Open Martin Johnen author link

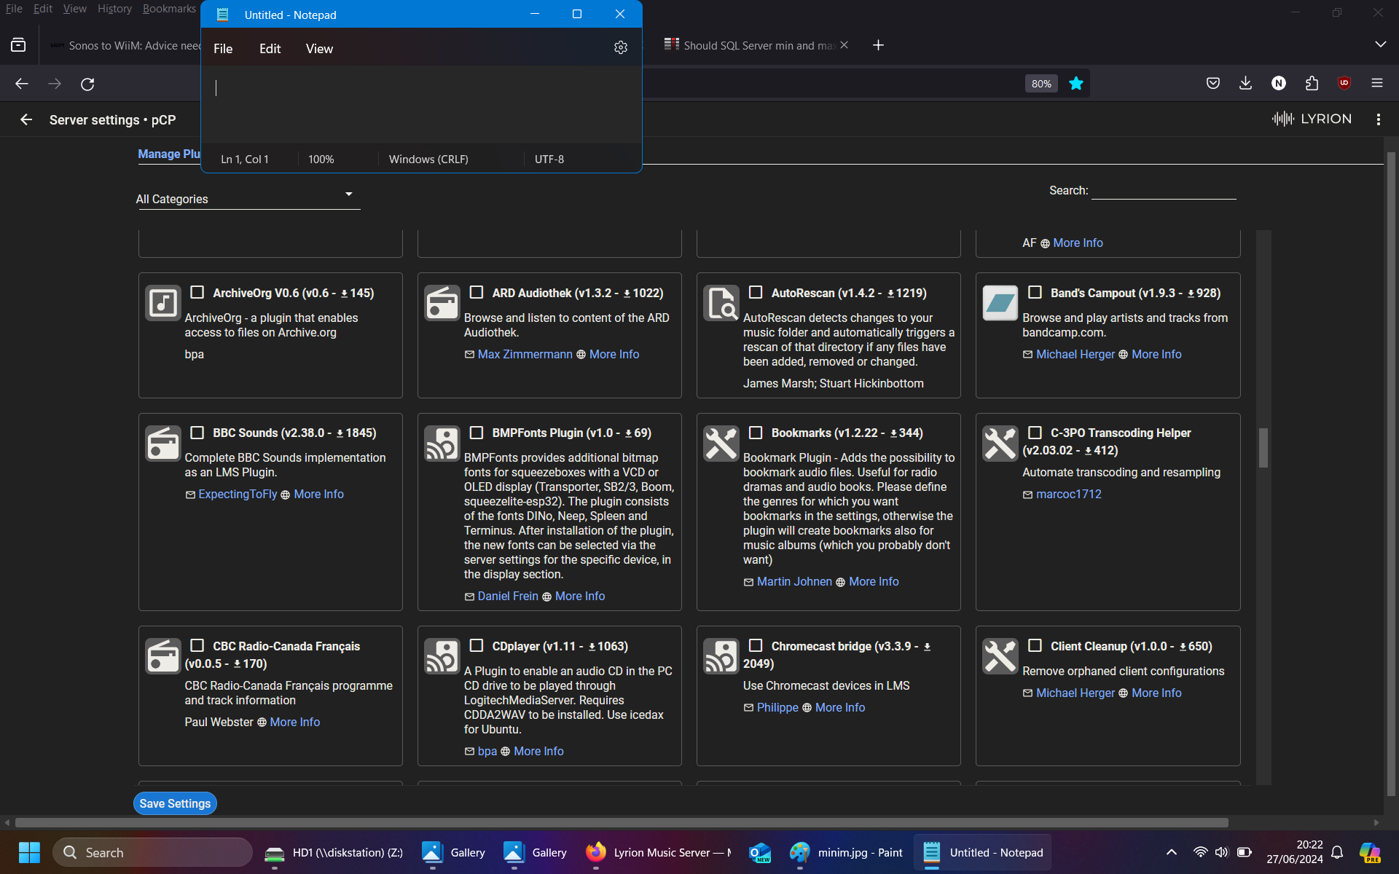(x=794, y=581)
